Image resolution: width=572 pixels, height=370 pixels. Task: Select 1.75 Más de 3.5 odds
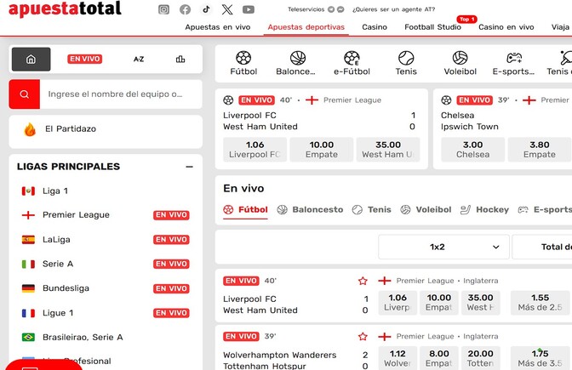pyautogui.click(x=541, y=358)
